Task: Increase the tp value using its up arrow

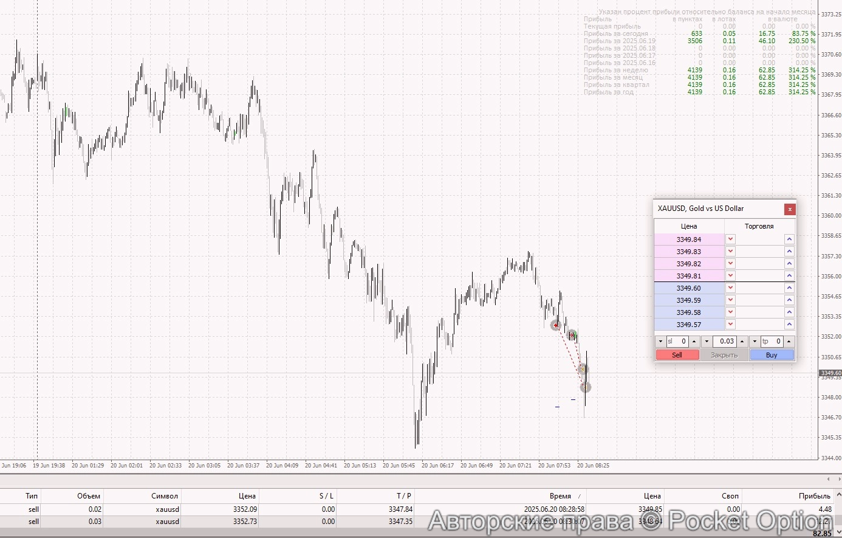Action: pyautogui.click(x=788, y=342)
